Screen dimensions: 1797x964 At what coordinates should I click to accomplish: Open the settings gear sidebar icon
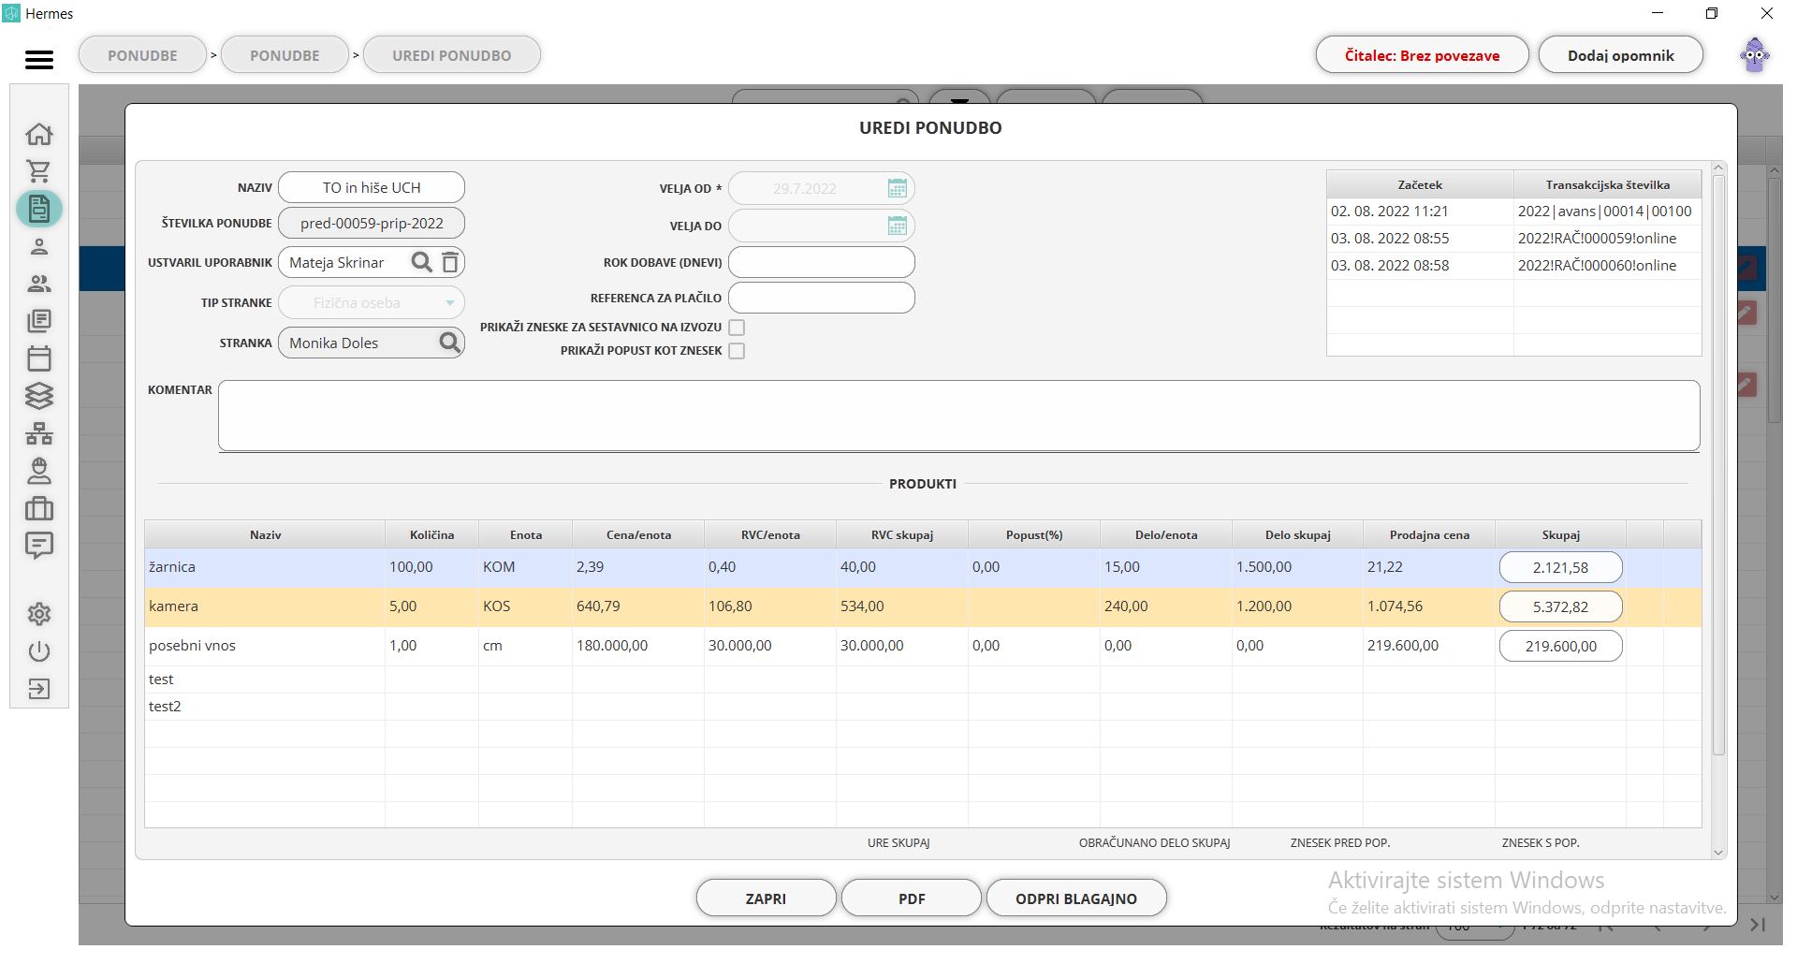click(x=39, y=614)
